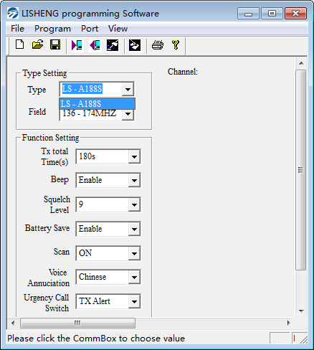Expand the Beep dropdown

pyautogui.click(x=134, y=180)
